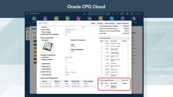Image resolution: width=173 pixels, height=97 pixels.
Task: Click the Update button
Action: click(x=93, y=23)
